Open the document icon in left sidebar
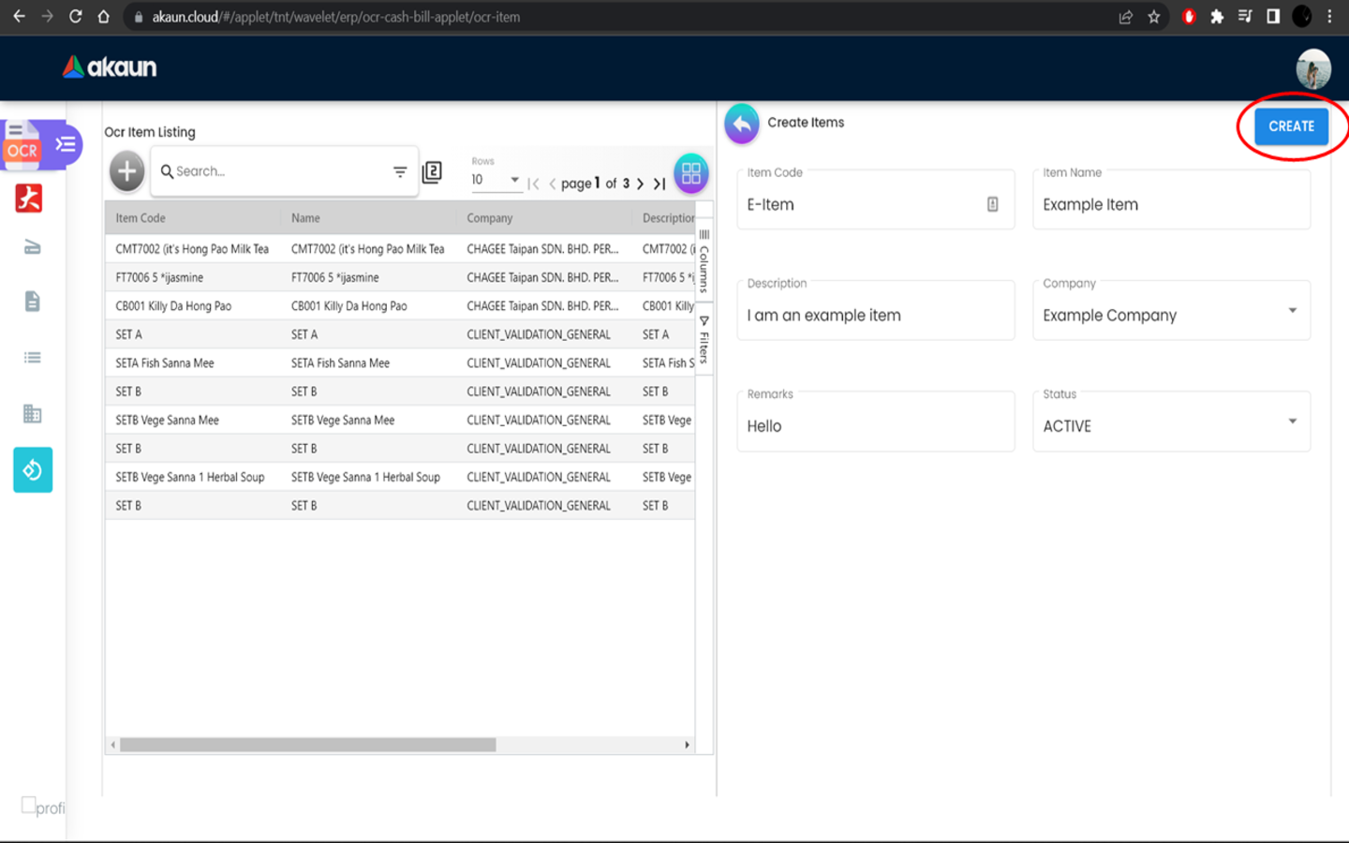The width and height of the screenshot is (1349, 843). point(32,302)
